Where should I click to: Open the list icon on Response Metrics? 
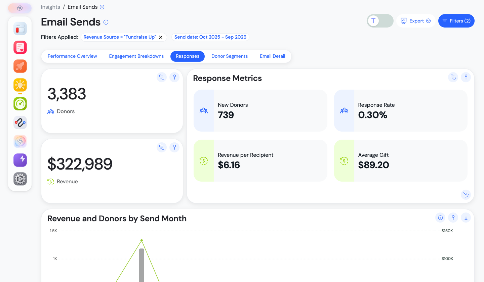point(453,77)
